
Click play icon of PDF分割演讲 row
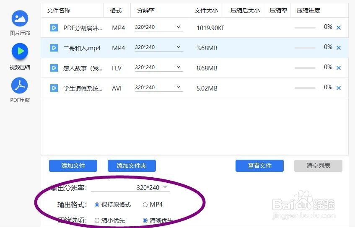click(x=54, y=28)
